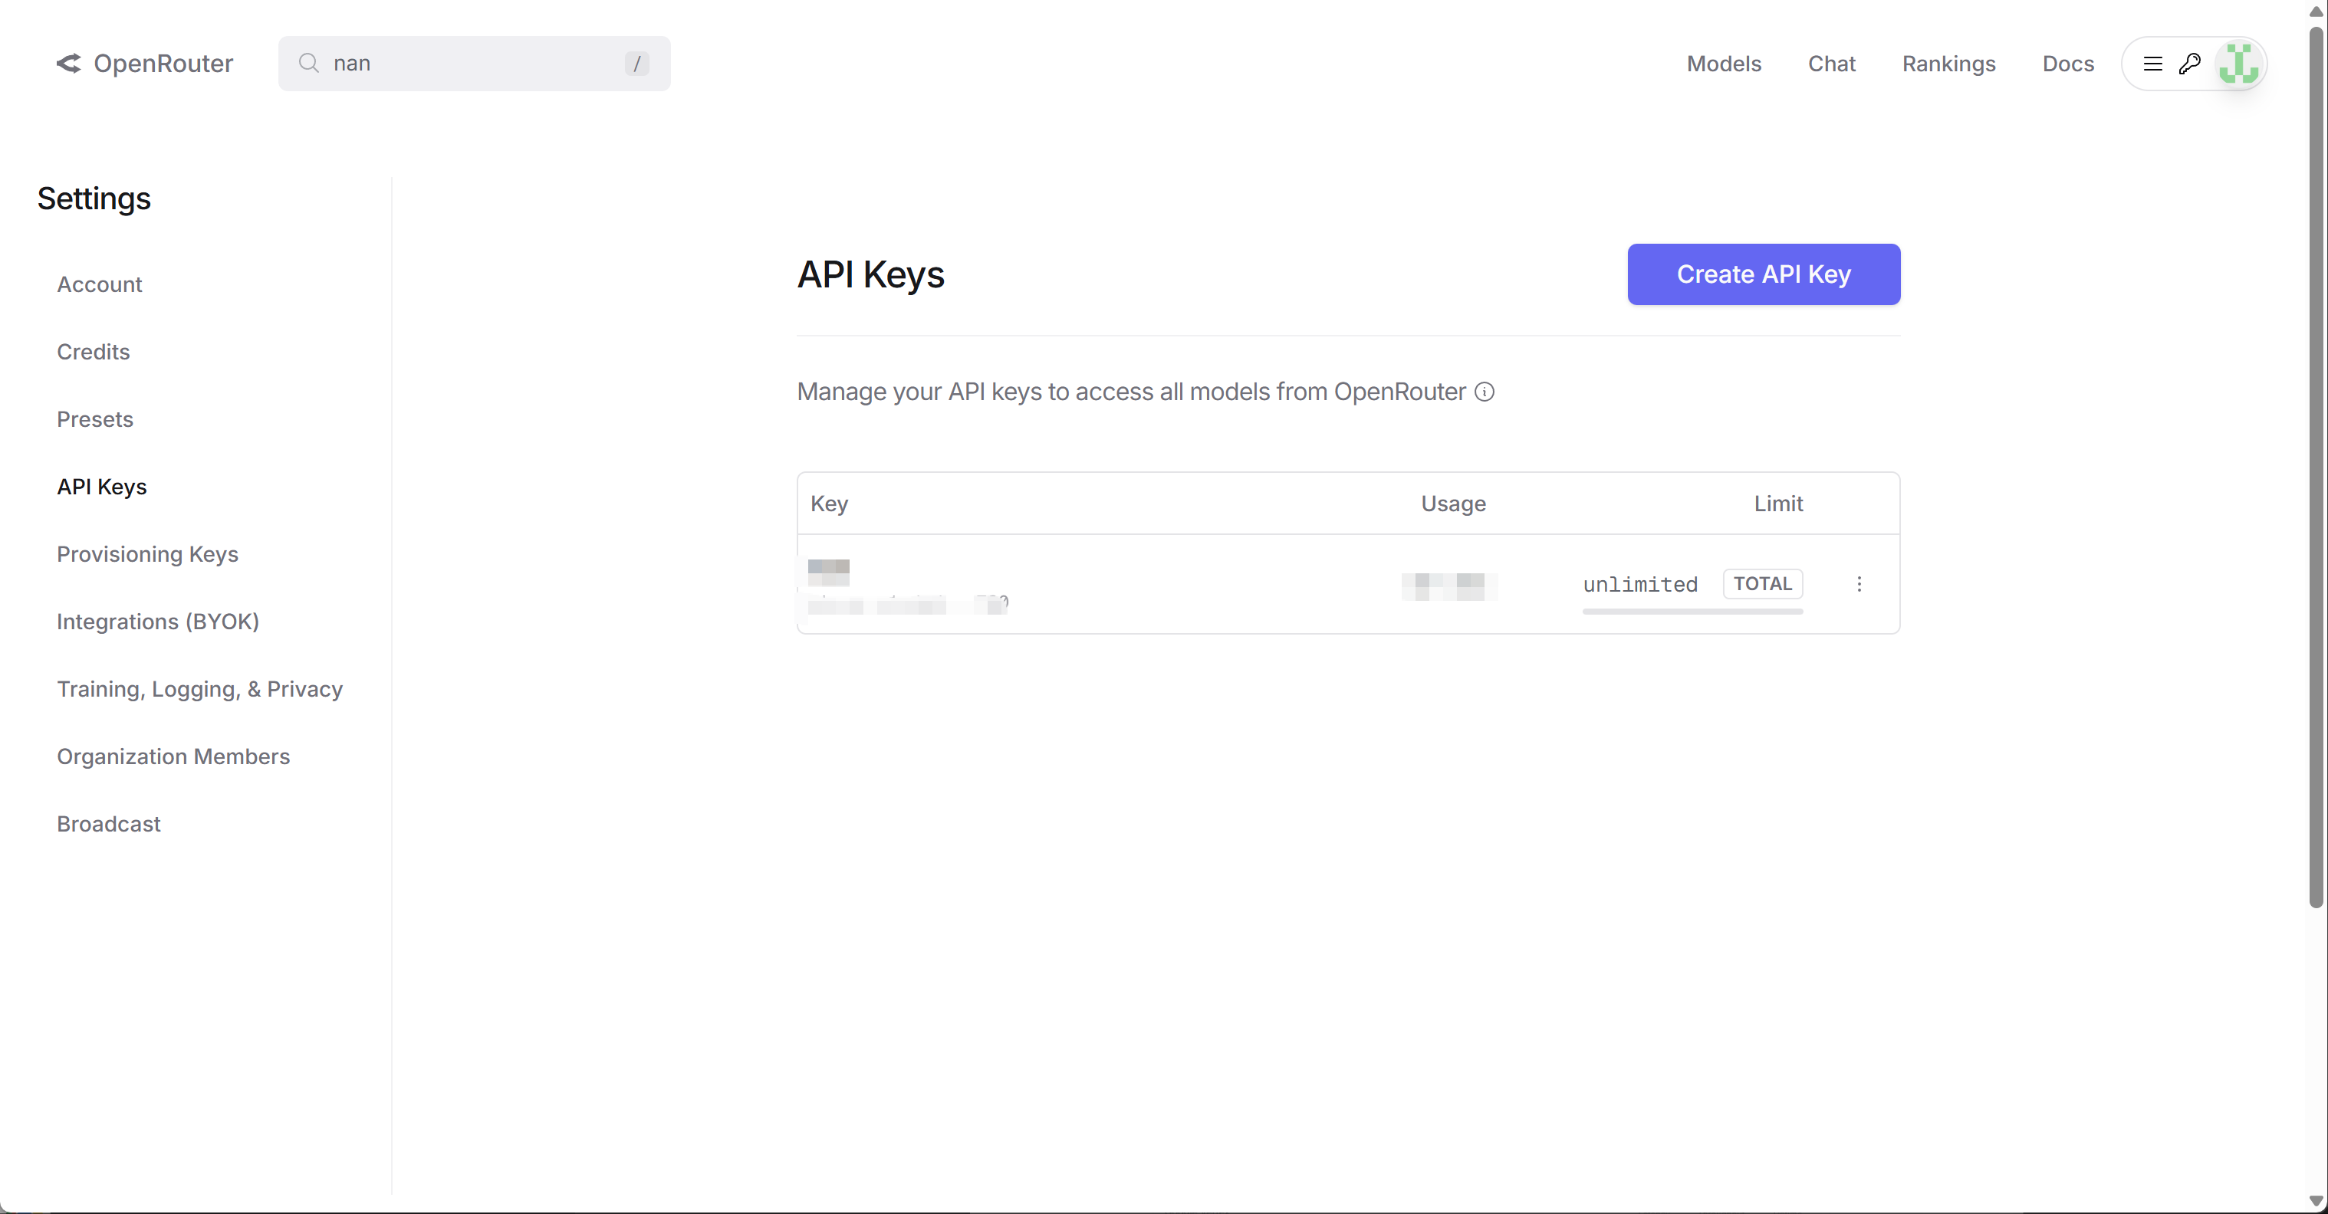Open the Broadcast settings
Viewport: 2328px width, 1214px height.
click(x=108, y=824)
